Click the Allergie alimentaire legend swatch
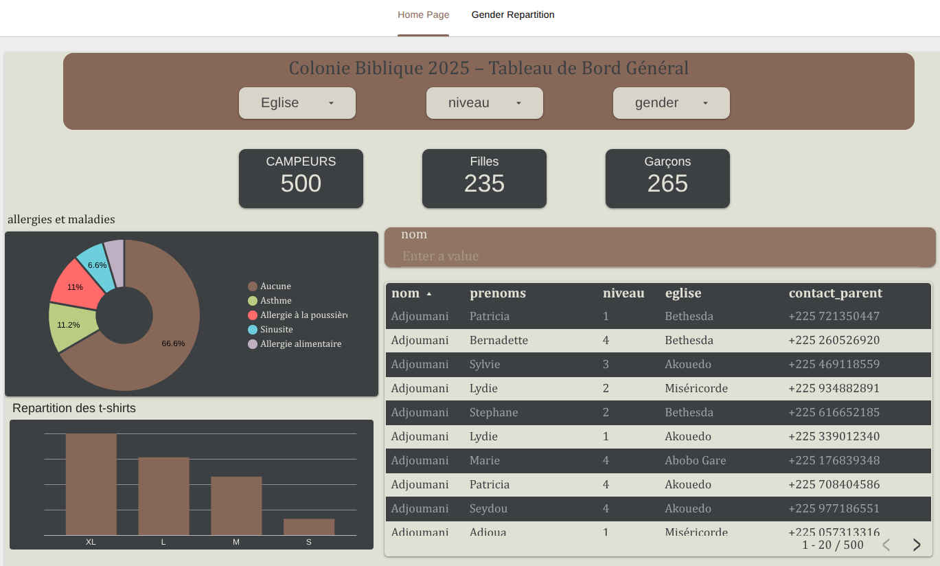 coord(253,344)
